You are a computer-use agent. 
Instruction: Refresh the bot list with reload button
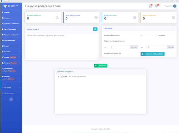(x=95, y=29)
